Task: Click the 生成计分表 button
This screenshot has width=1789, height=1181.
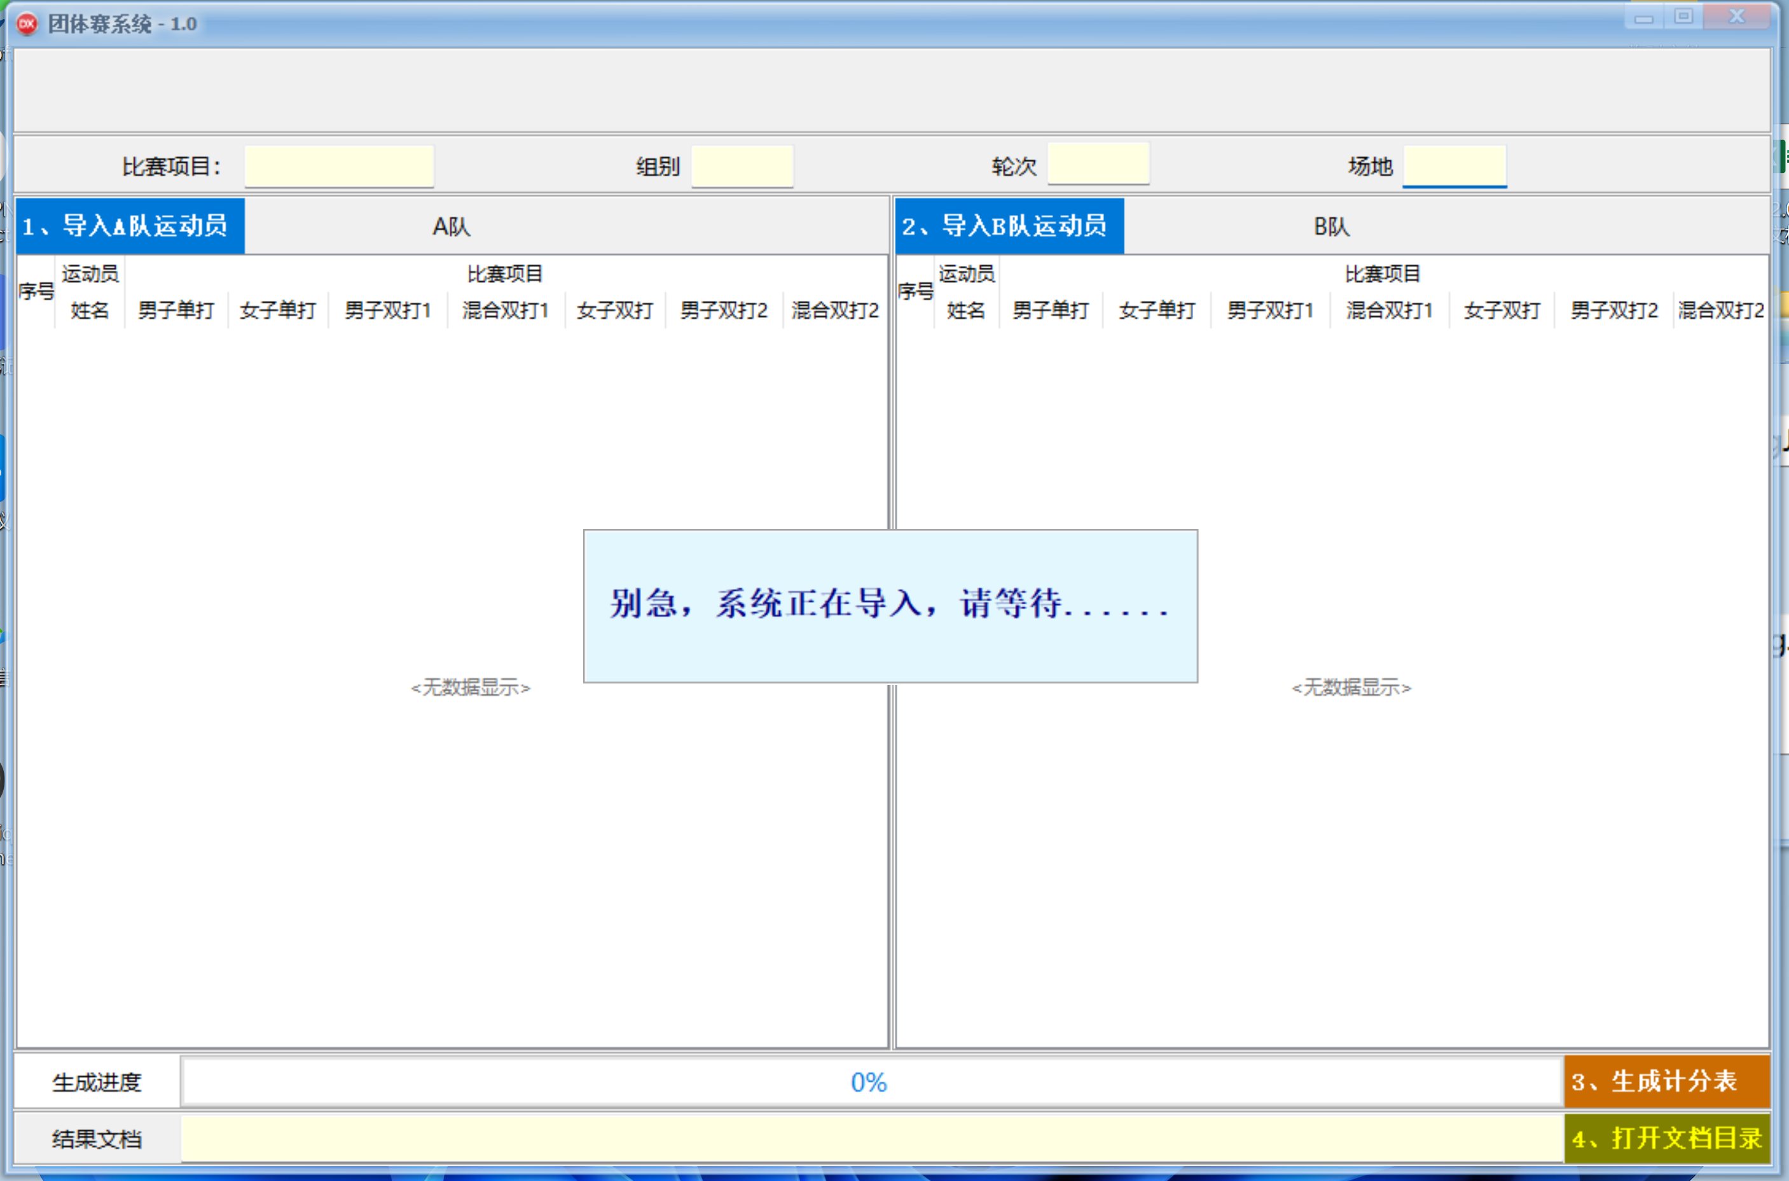Action: [x=1666, y=1082]
